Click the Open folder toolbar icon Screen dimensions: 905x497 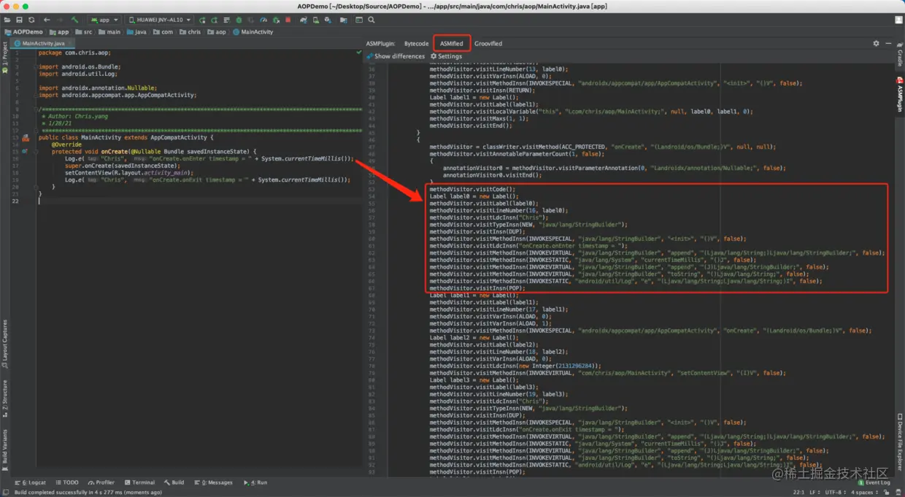coord(8,20)
